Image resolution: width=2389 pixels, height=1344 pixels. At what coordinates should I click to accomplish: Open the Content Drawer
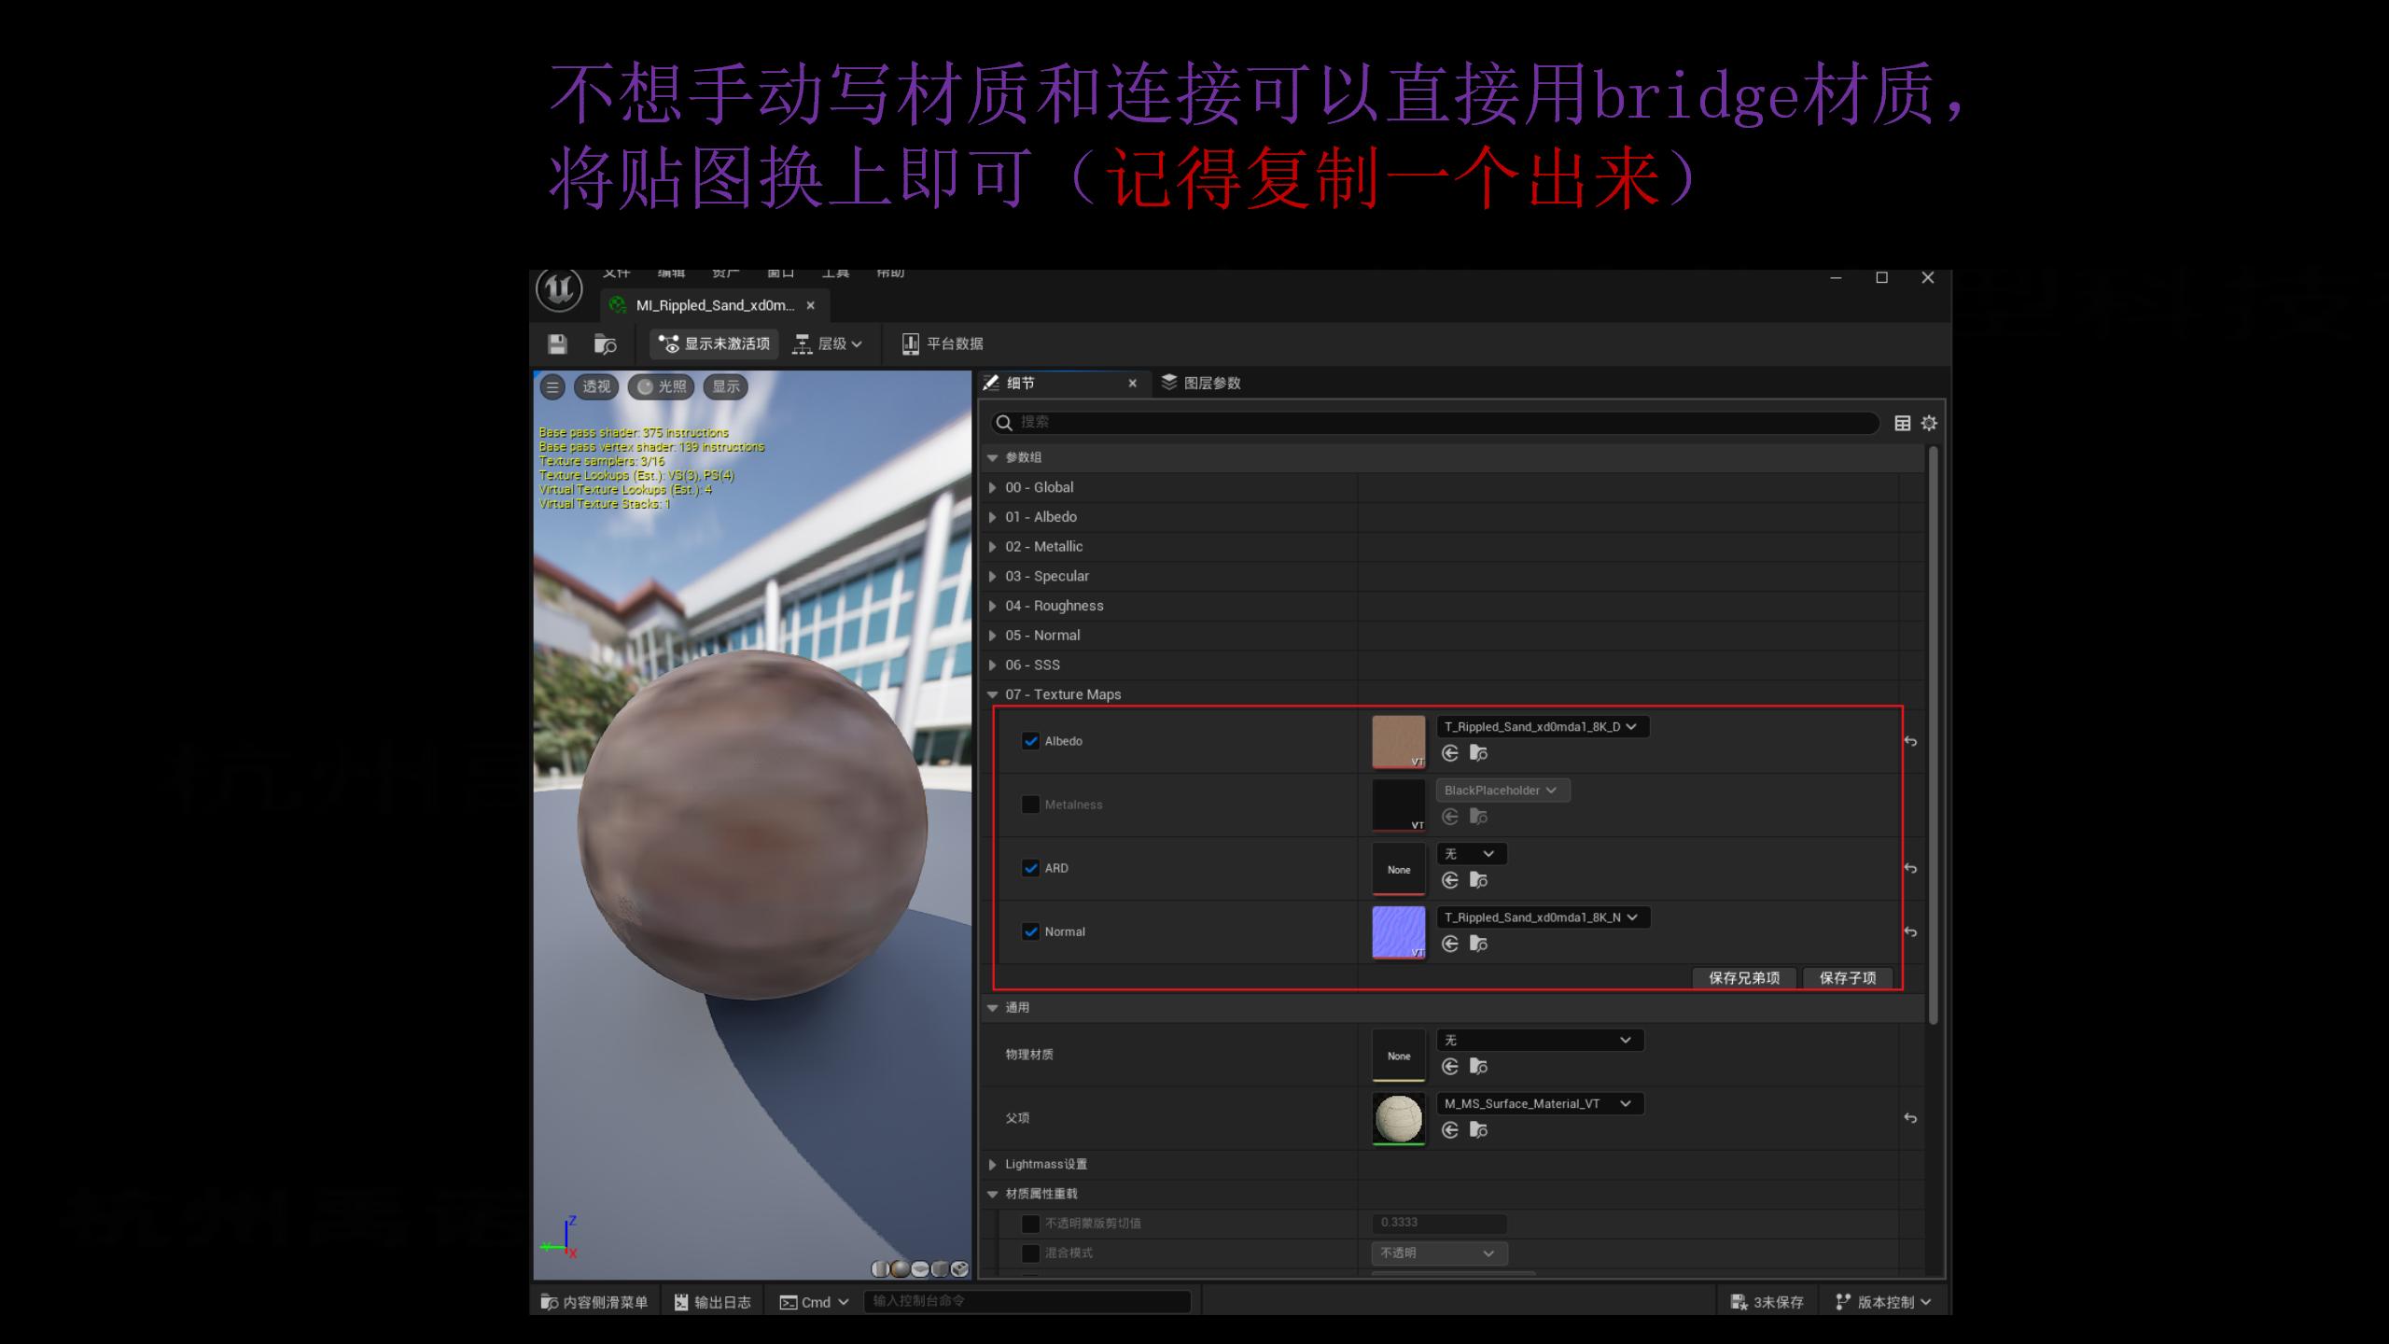click(594, 1302)
